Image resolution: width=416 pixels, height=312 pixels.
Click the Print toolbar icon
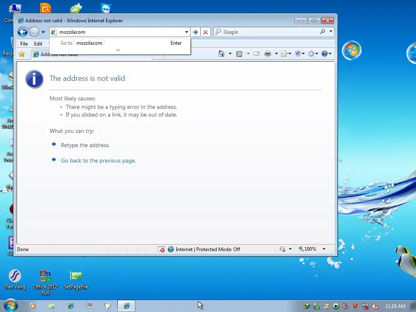tap(268, 54)
